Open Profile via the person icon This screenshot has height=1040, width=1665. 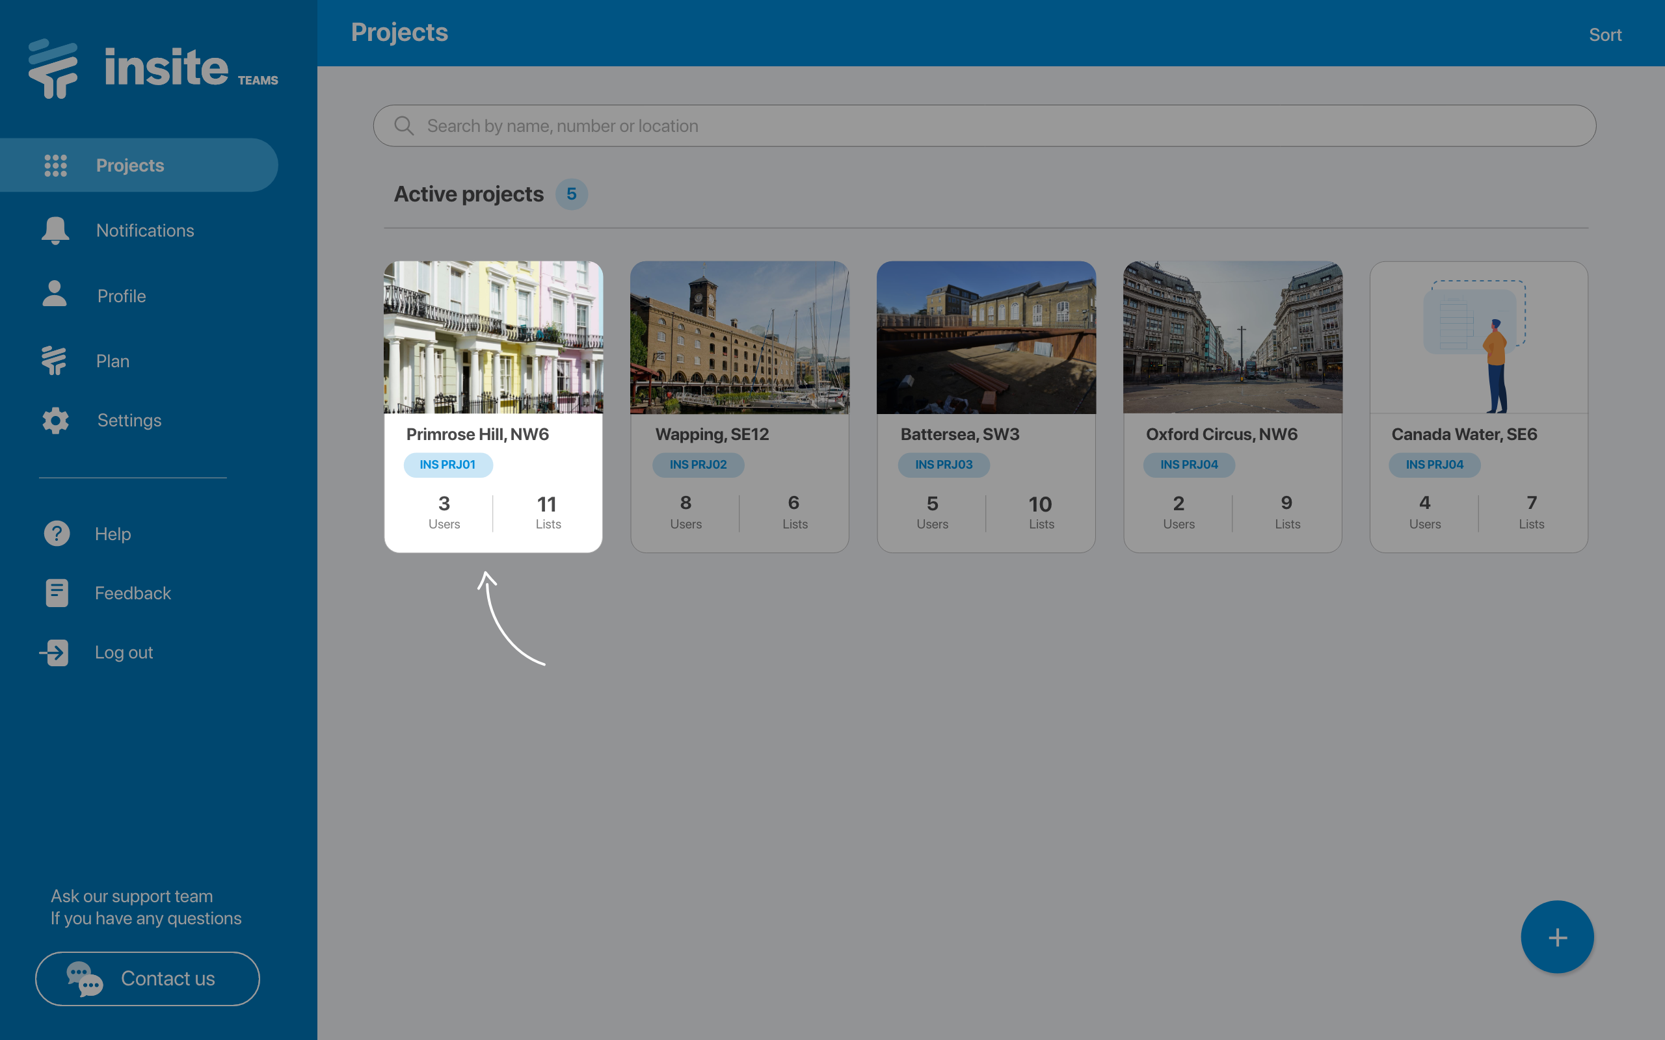tap(55, 294)
